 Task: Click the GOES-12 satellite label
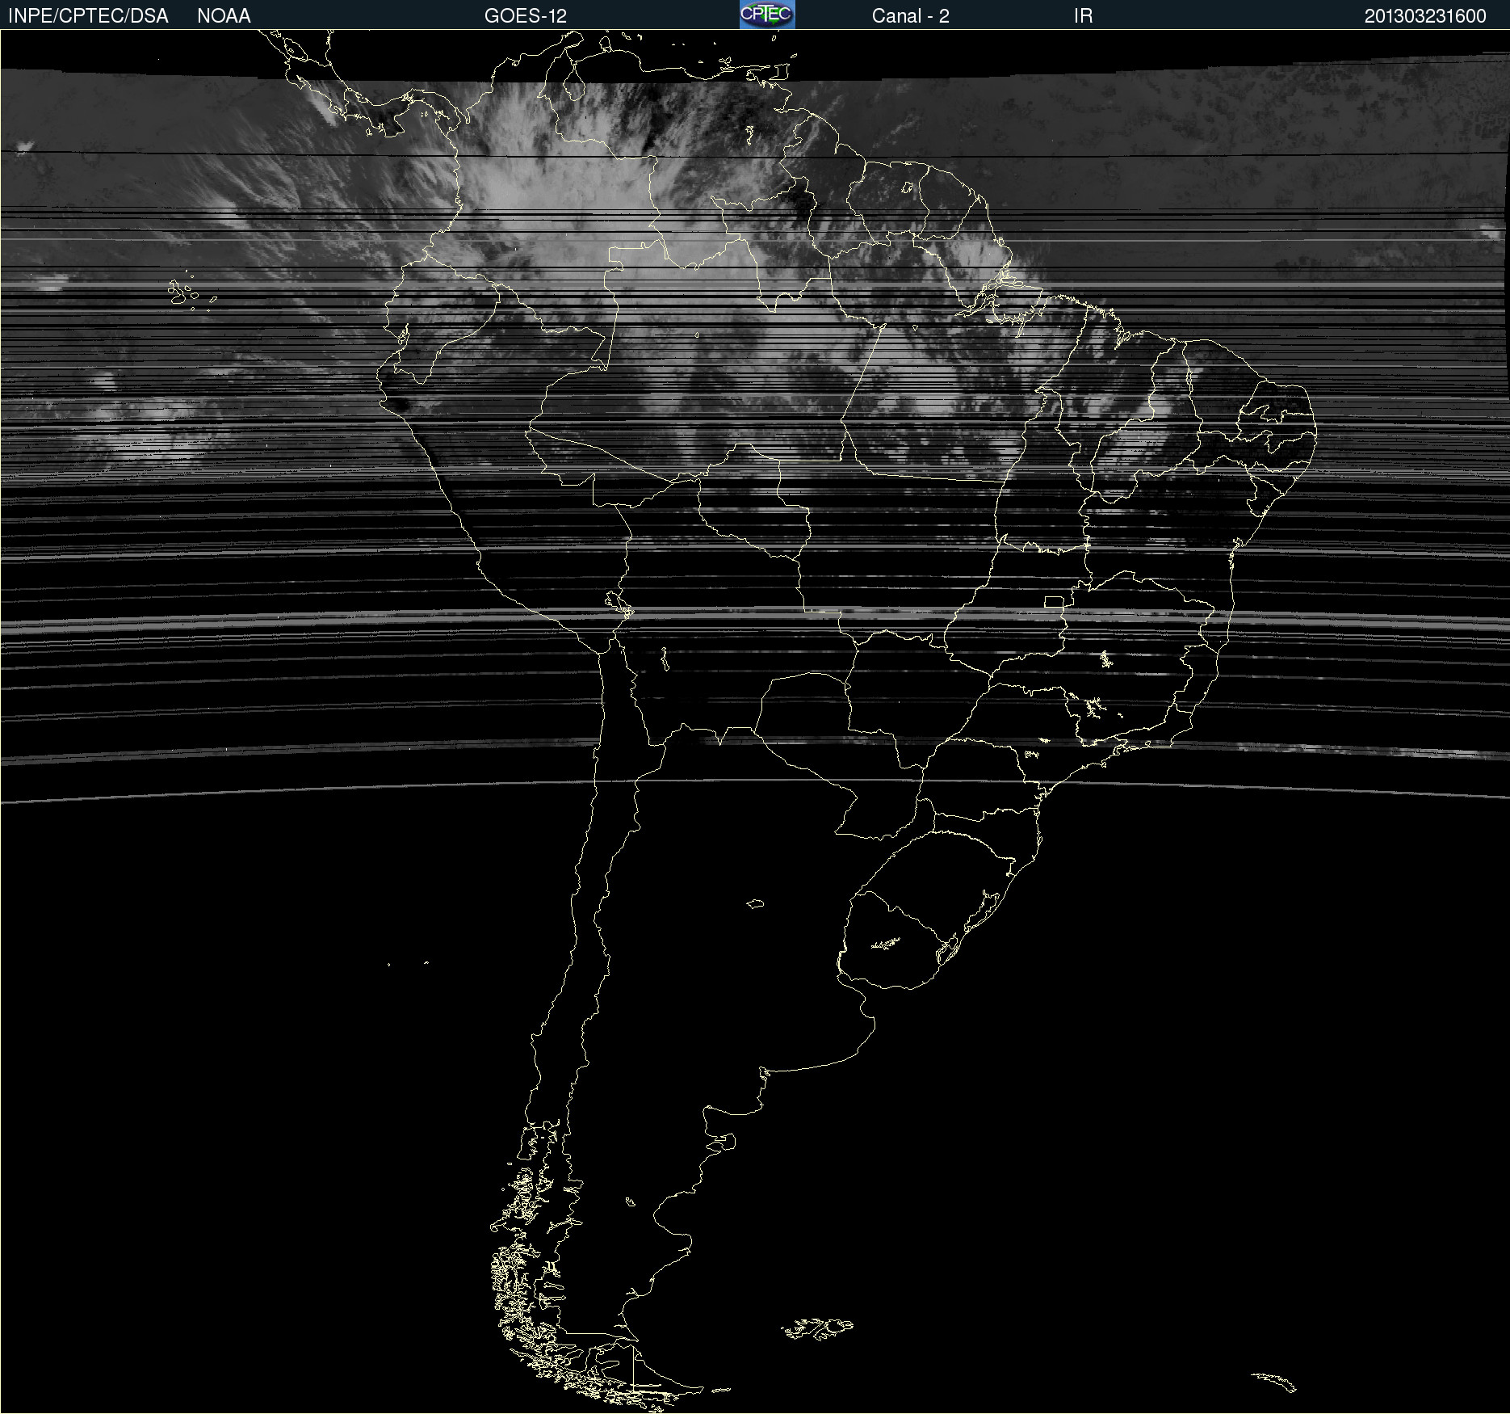point(526,16)
